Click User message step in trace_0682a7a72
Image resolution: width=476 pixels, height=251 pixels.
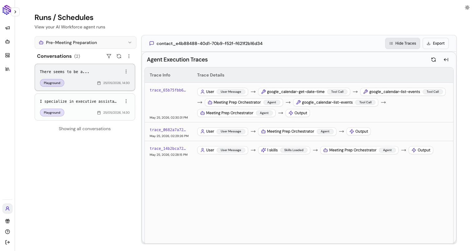point(223,131)
